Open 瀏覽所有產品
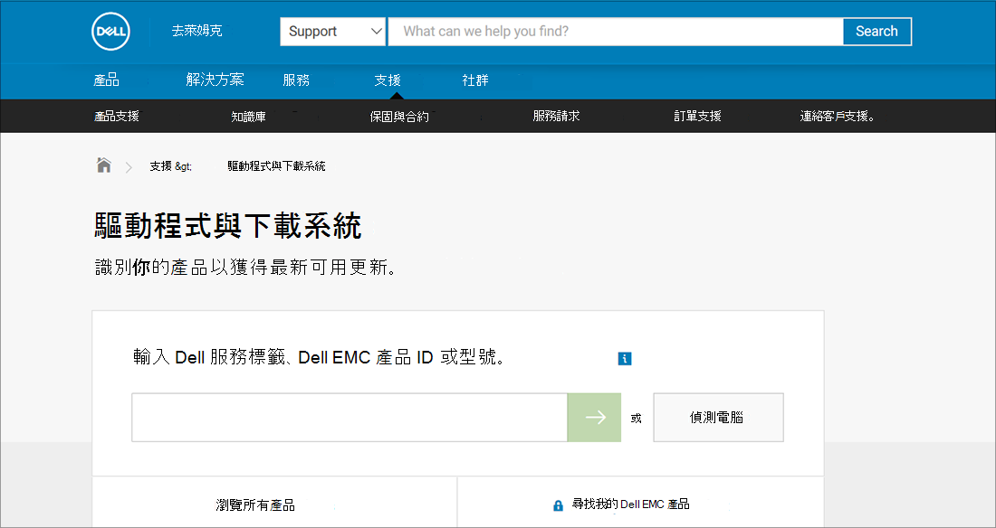Image resolution: width=996 pixels, height=528 pixels. point(255,505)
